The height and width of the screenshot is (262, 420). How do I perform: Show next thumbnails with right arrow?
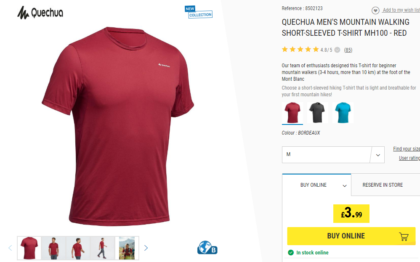[146, 248]
